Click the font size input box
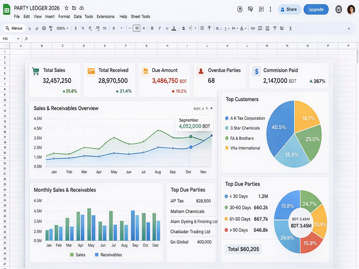The width and height of the screenshot is (359, 269). coord(136,28)
